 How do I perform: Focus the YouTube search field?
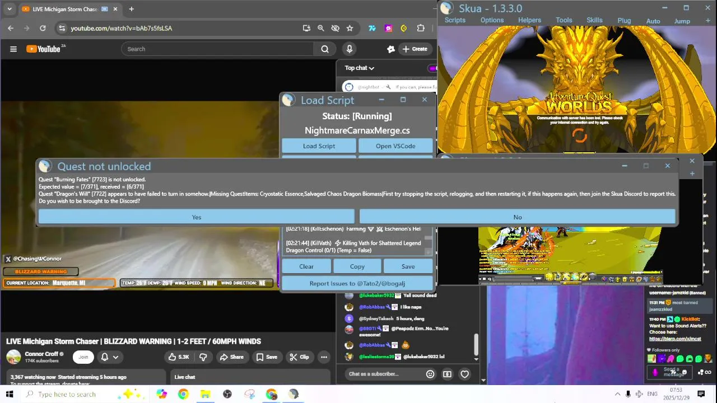tap(218, 49)
